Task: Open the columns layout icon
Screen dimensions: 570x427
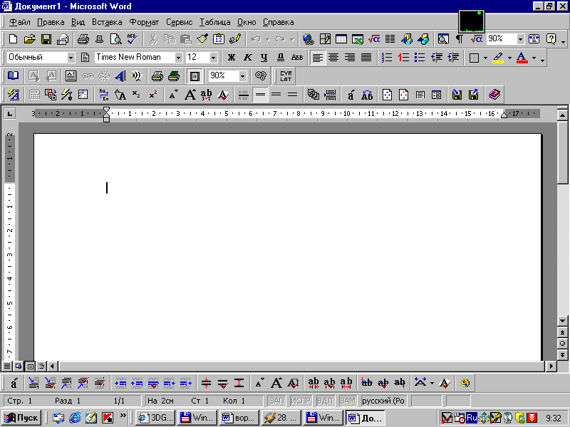Action: [x=390, y=39]
